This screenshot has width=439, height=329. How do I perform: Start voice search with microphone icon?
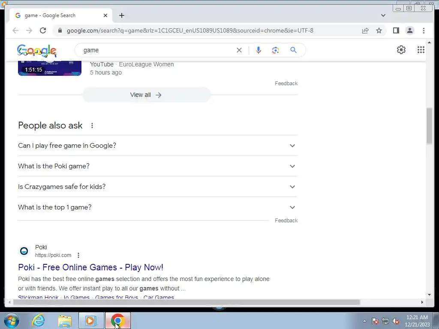259,50
